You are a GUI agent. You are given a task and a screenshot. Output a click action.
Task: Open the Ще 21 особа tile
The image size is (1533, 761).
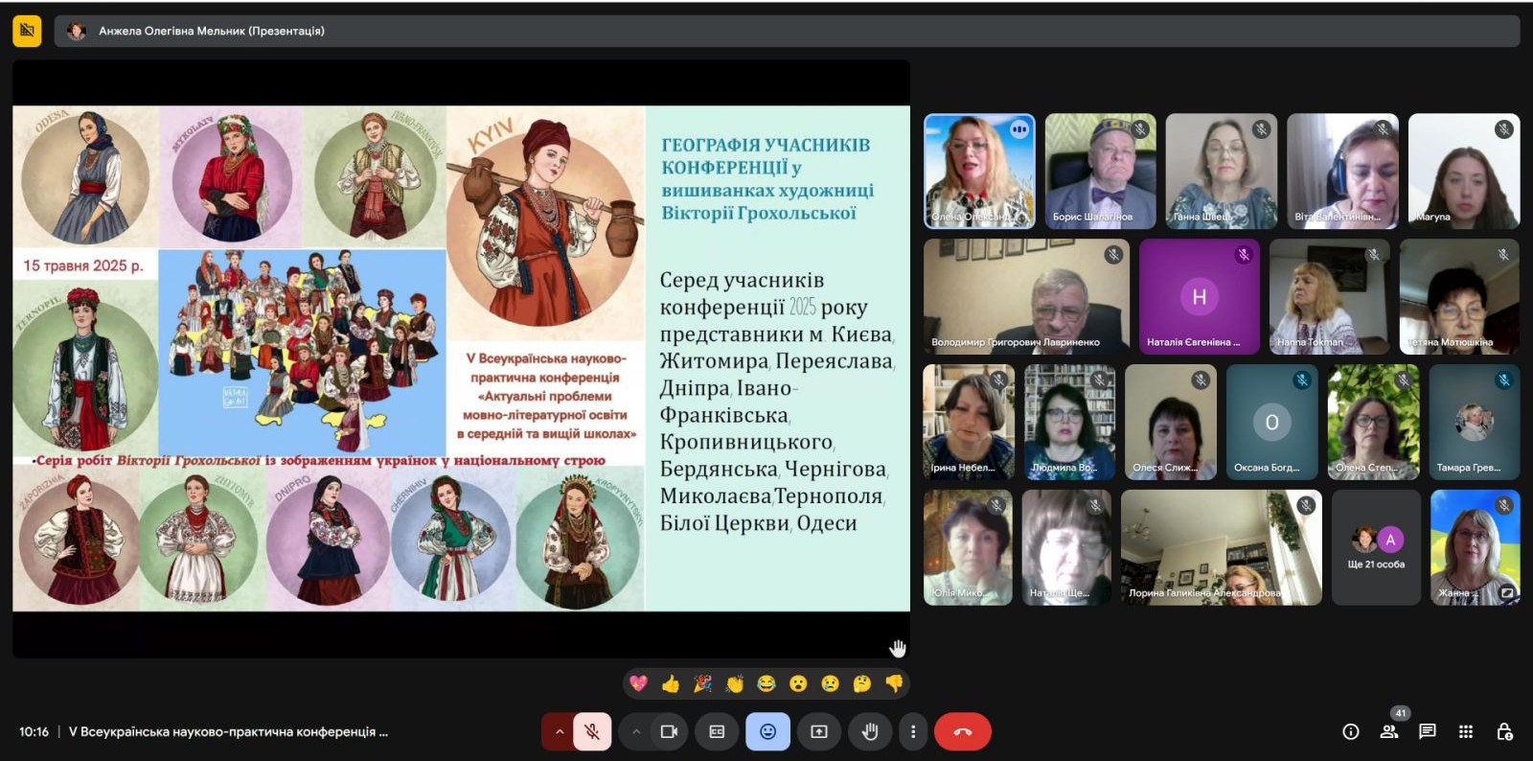tap(1376, 547)
